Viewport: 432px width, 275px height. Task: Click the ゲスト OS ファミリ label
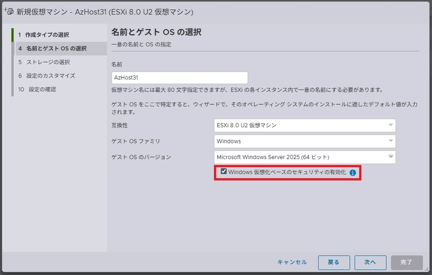pos(136,141)
